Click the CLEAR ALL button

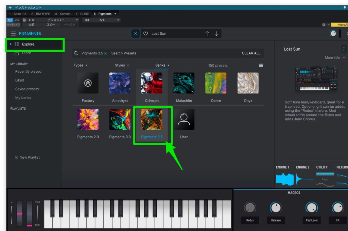(251, 53)
